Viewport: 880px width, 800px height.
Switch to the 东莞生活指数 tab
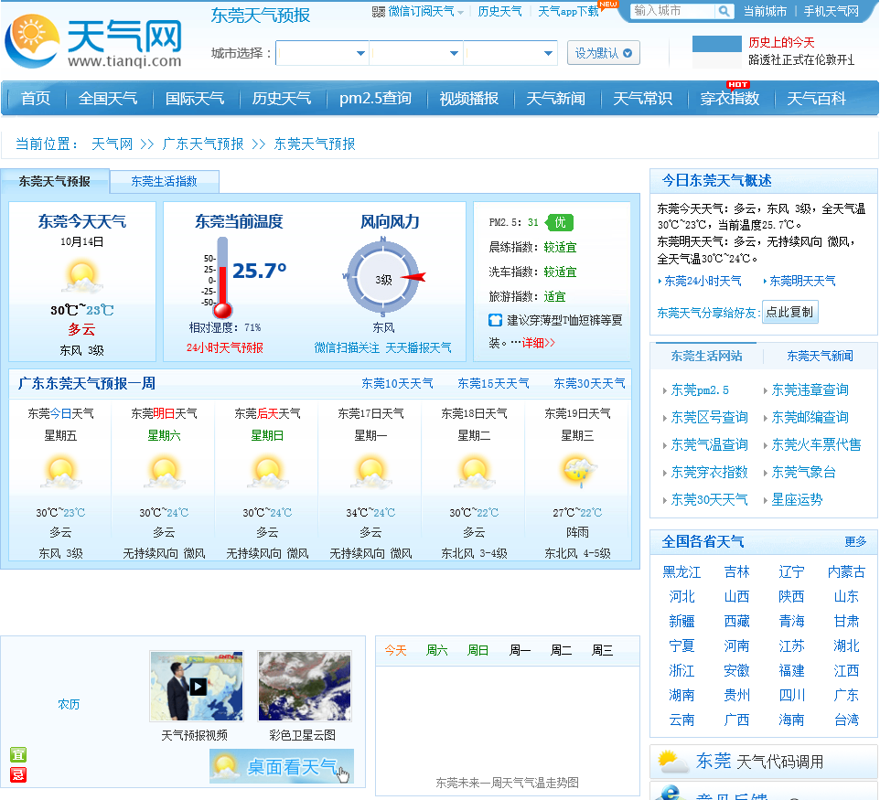[x=164, y=182]
